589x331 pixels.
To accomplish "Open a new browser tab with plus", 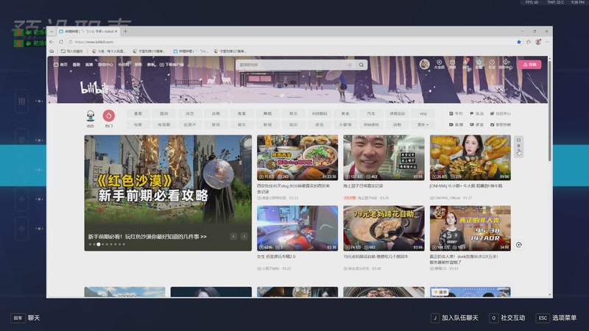I will coord(125,32).
